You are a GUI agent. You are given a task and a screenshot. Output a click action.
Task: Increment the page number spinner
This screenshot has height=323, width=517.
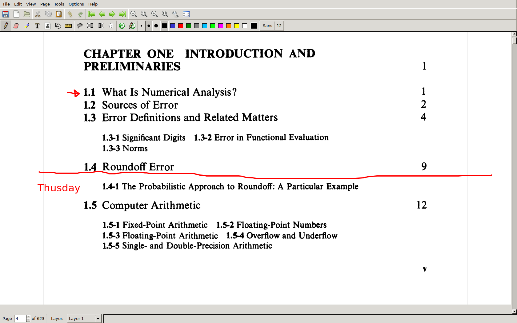point(28,317)
